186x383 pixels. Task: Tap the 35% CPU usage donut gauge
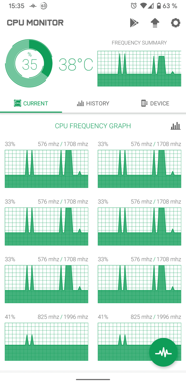click(29, 64)
